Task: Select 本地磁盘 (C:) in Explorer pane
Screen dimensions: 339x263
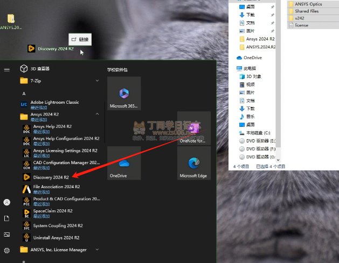Action: coord(254,133)
